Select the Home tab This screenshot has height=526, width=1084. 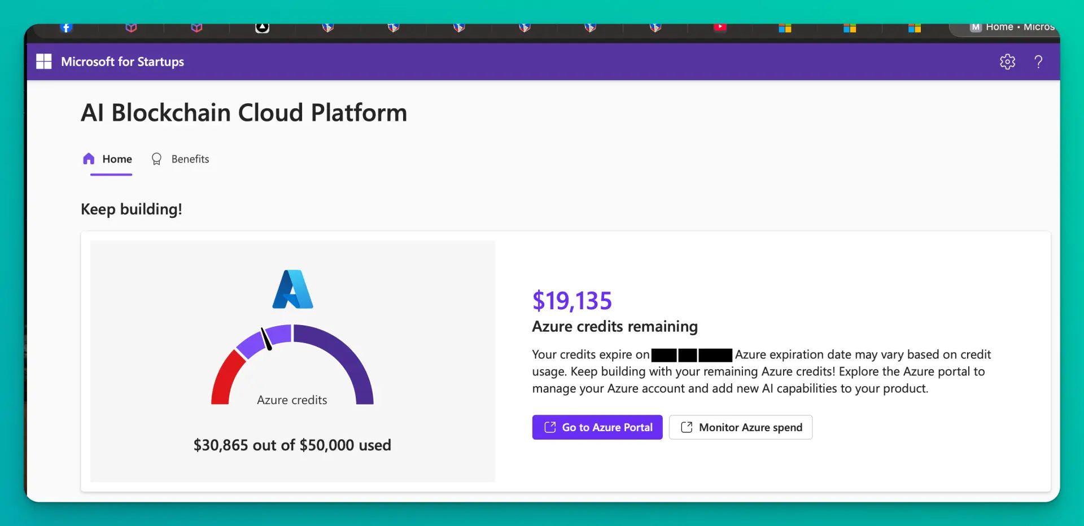click(107, 159)
